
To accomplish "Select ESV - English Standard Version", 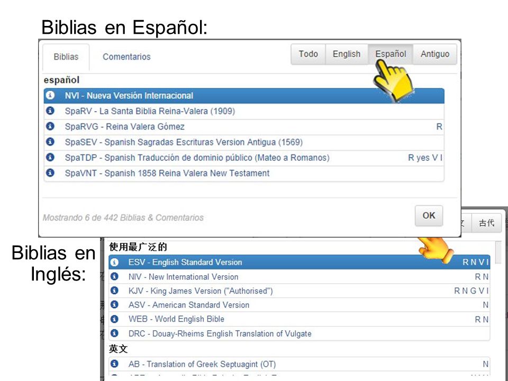I will tap(300, 262).
